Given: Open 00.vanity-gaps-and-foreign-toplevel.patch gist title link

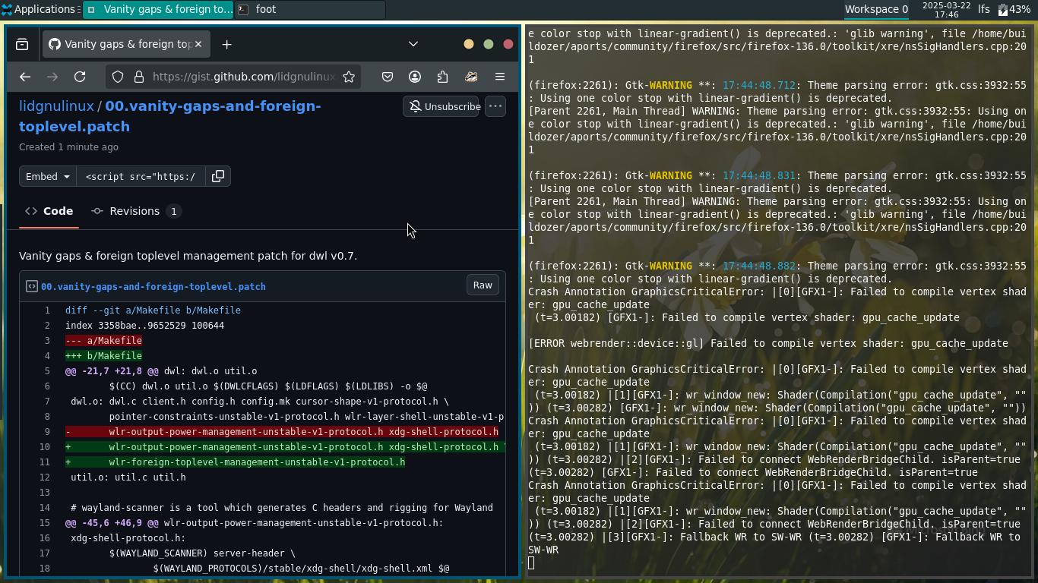Looking at the screenshot, I should pyautogui.click(x=170, y=116).
